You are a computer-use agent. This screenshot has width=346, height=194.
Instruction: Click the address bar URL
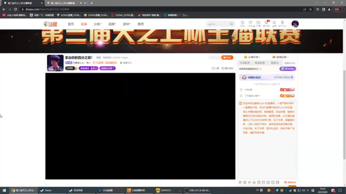pyautogui.click(x=47, y=9)
